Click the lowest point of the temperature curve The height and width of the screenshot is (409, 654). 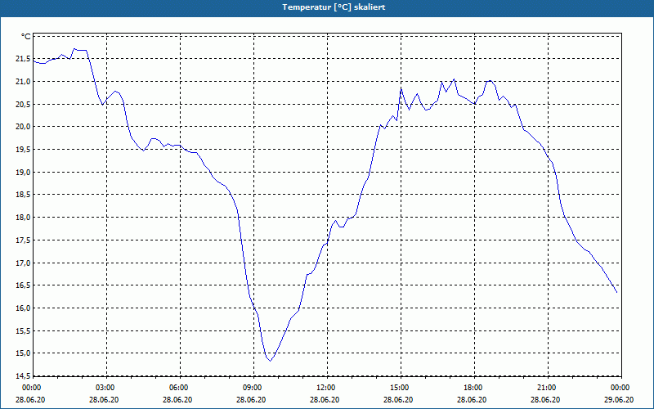(x=271, y=361)
